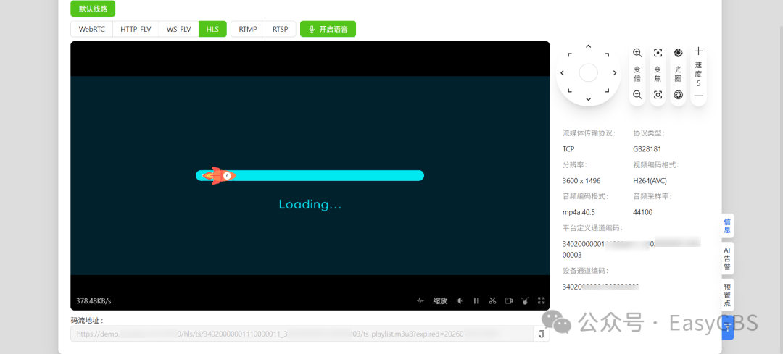Move camera to lower-right with PTZ corner
This screenshot has height=354, width=783.
click(x=606, y=90)
